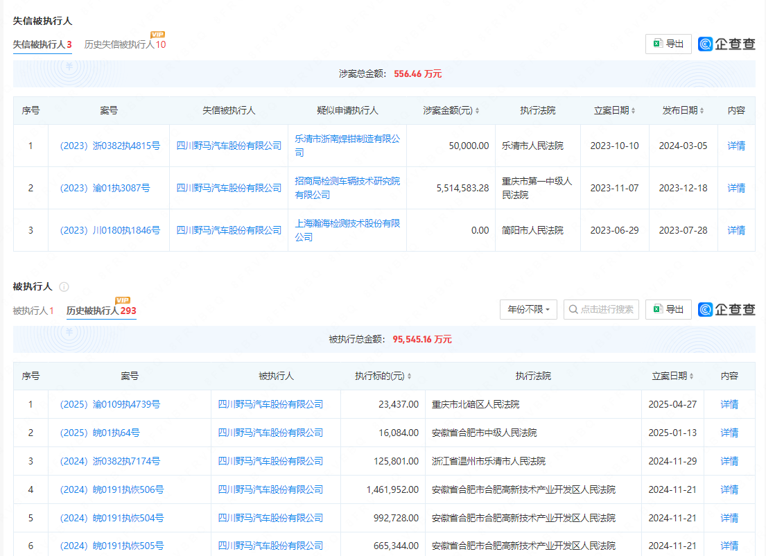Click 企查查 logo in 失信被执行人 section
Screen dimensions: 766x556
[x=726, y=44]
